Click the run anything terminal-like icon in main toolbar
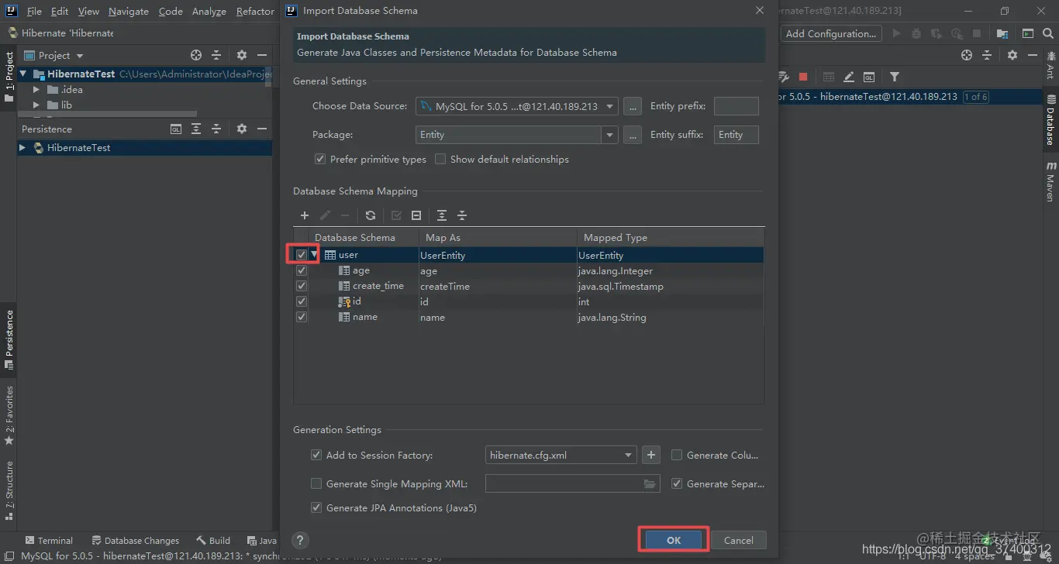This screenshot has width=1059, height=564. (1028, 33)
